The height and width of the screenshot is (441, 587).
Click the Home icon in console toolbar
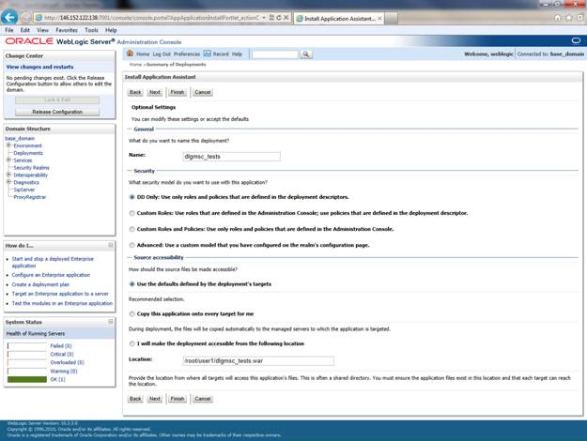(131, 54)
